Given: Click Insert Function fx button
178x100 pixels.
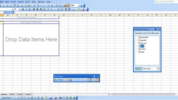Looking at the screenshot, I should pyautogui.click(x=13, y=12).
